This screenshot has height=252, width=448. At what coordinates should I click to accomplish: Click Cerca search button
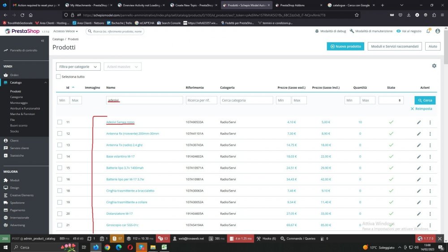(425, 100)
